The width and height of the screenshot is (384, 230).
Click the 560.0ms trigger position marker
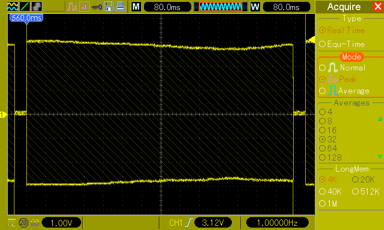tap(26, 18)
